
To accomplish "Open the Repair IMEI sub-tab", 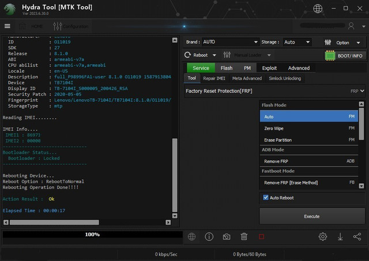I will pos(214,78).
